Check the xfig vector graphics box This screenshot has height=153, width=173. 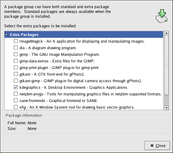point(16,107)
